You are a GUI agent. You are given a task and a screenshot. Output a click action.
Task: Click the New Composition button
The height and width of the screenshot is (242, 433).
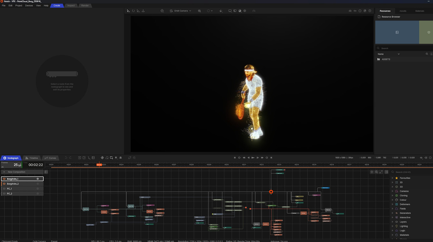(x=16, y=172)
